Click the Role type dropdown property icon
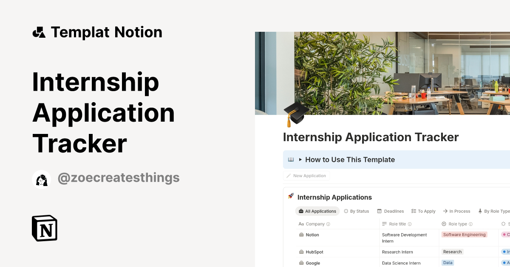Screen dimensions: 510x267 click(445, 224)
